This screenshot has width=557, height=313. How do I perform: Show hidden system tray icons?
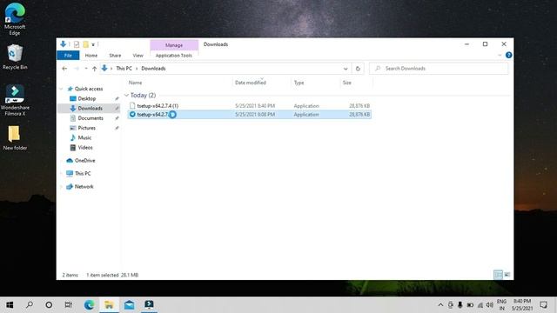(x=440, y=305)
